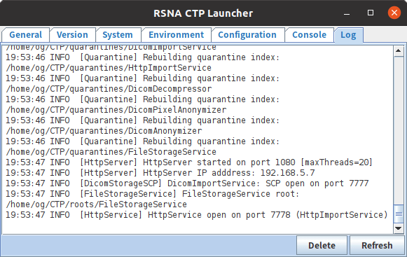Click path '/home/og/CTP/roots/FileStorageService'
The height and width of the screenshot is (257, 407).
tap(96, 204)
